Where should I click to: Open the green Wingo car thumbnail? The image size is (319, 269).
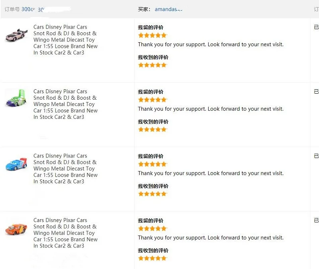16,98
